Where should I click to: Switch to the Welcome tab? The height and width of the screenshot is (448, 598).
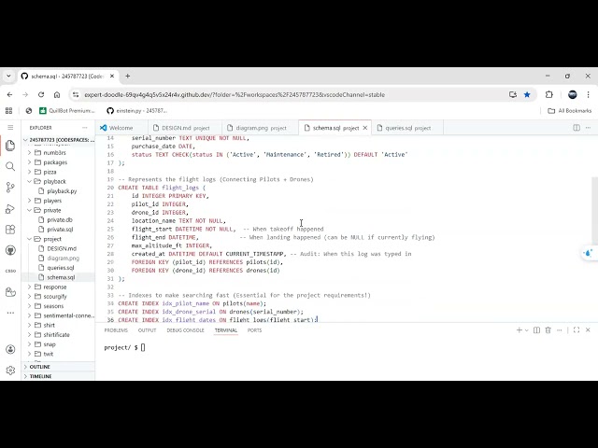coord(121,128)
